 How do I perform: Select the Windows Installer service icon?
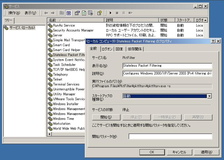coord(50,104)
